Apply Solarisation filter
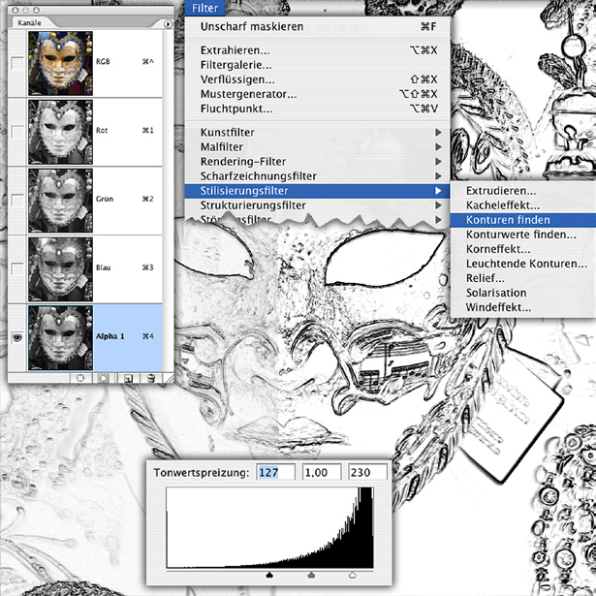Image resolution: width=596 pixels, height=596 pixels. 523,293
